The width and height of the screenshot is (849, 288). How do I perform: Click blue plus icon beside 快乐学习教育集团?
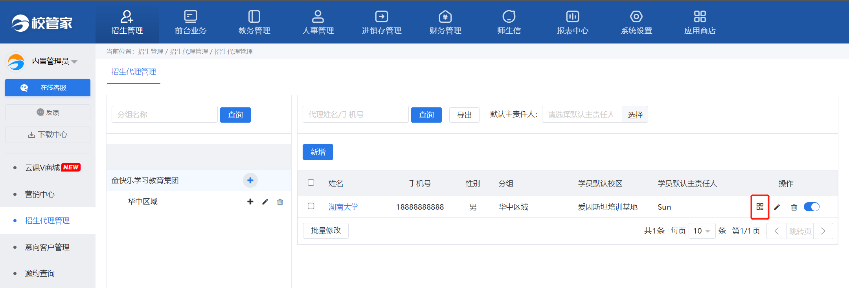click(x=250, y=180)
